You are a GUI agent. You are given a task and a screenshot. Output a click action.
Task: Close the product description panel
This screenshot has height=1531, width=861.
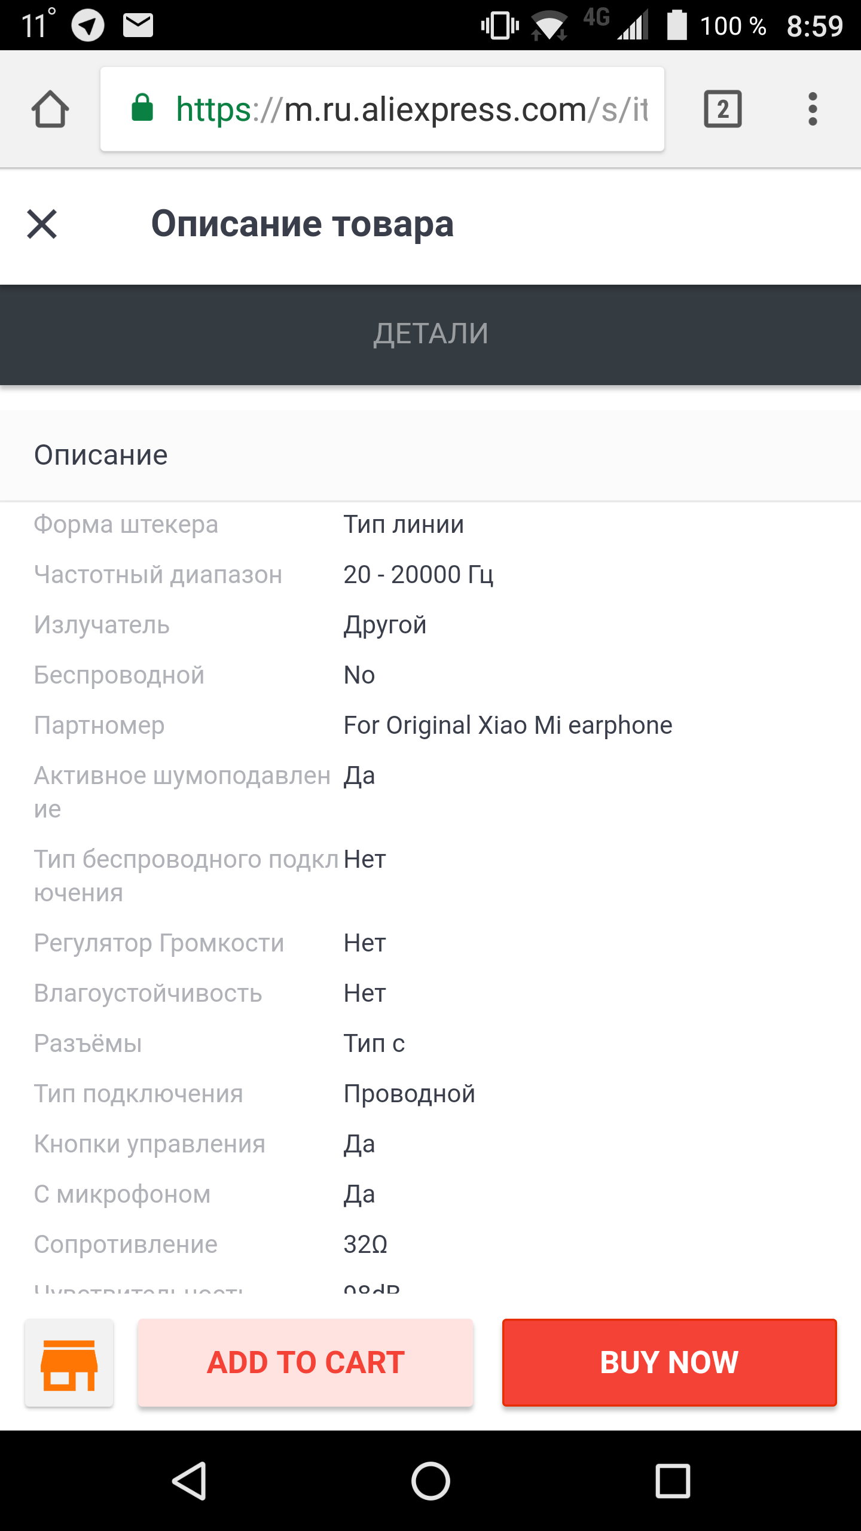click(x=42, y=224)
